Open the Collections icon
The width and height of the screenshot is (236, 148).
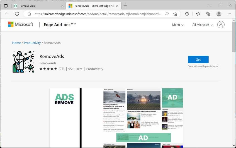pyautogui.click(x=208, y=14)
